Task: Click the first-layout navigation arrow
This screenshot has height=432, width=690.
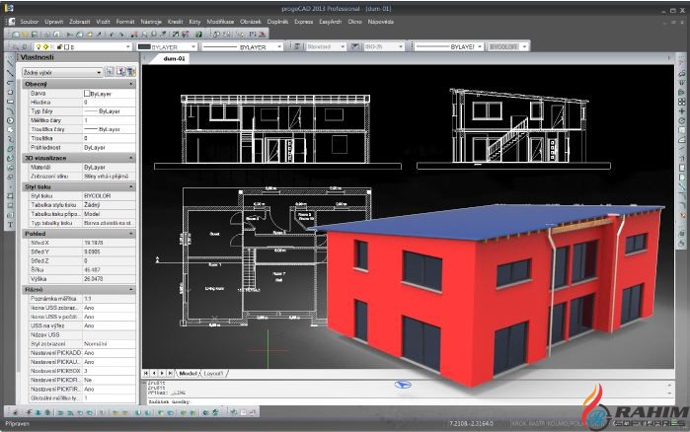Action: 146,373
